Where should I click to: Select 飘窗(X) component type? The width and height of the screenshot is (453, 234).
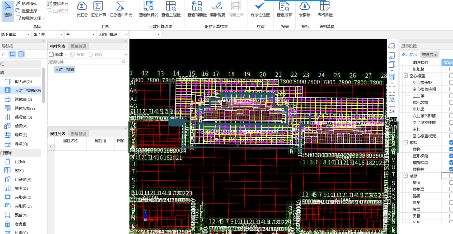pyautogui.click(x=21, y=215)
